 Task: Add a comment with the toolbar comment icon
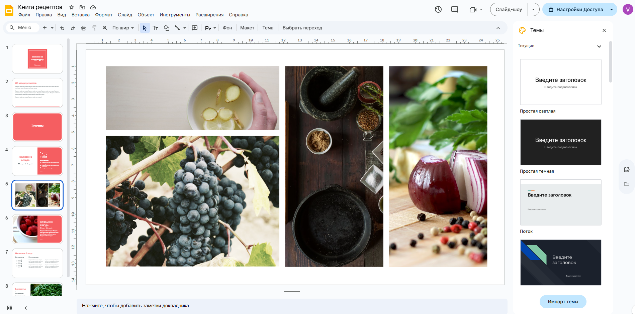(195, 28)
